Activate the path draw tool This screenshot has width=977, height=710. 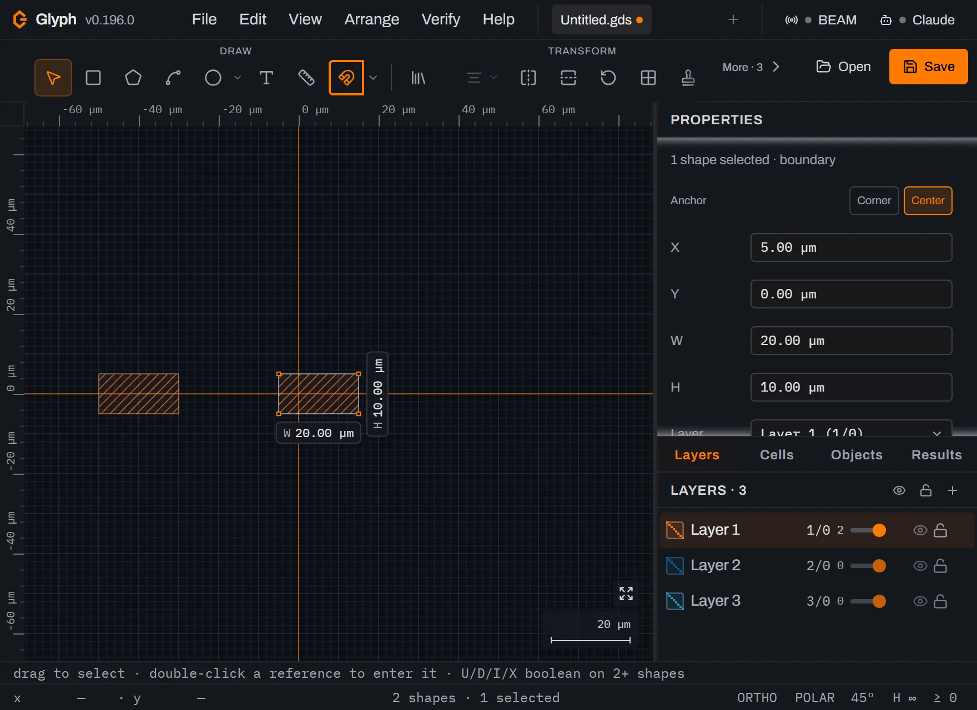click(173, 78)
